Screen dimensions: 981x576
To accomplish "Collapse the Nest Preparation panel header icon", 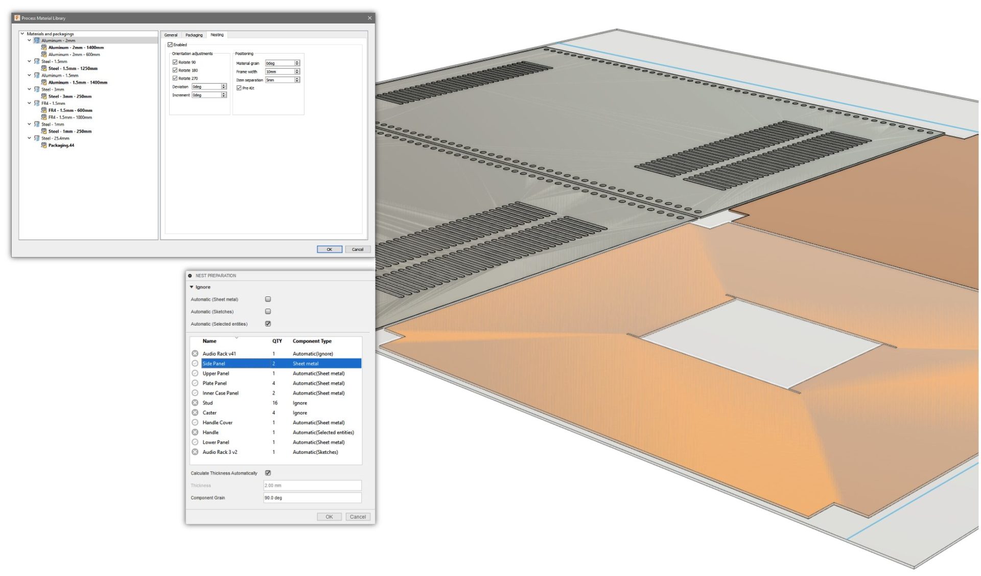I will (x=190, y=275).
